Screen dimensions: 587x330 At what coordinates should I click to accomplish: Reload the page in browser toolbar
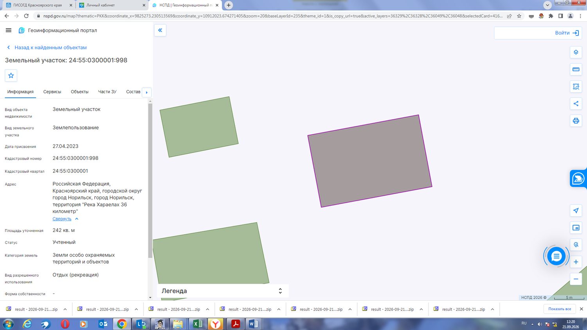click(x=26, y=16)
